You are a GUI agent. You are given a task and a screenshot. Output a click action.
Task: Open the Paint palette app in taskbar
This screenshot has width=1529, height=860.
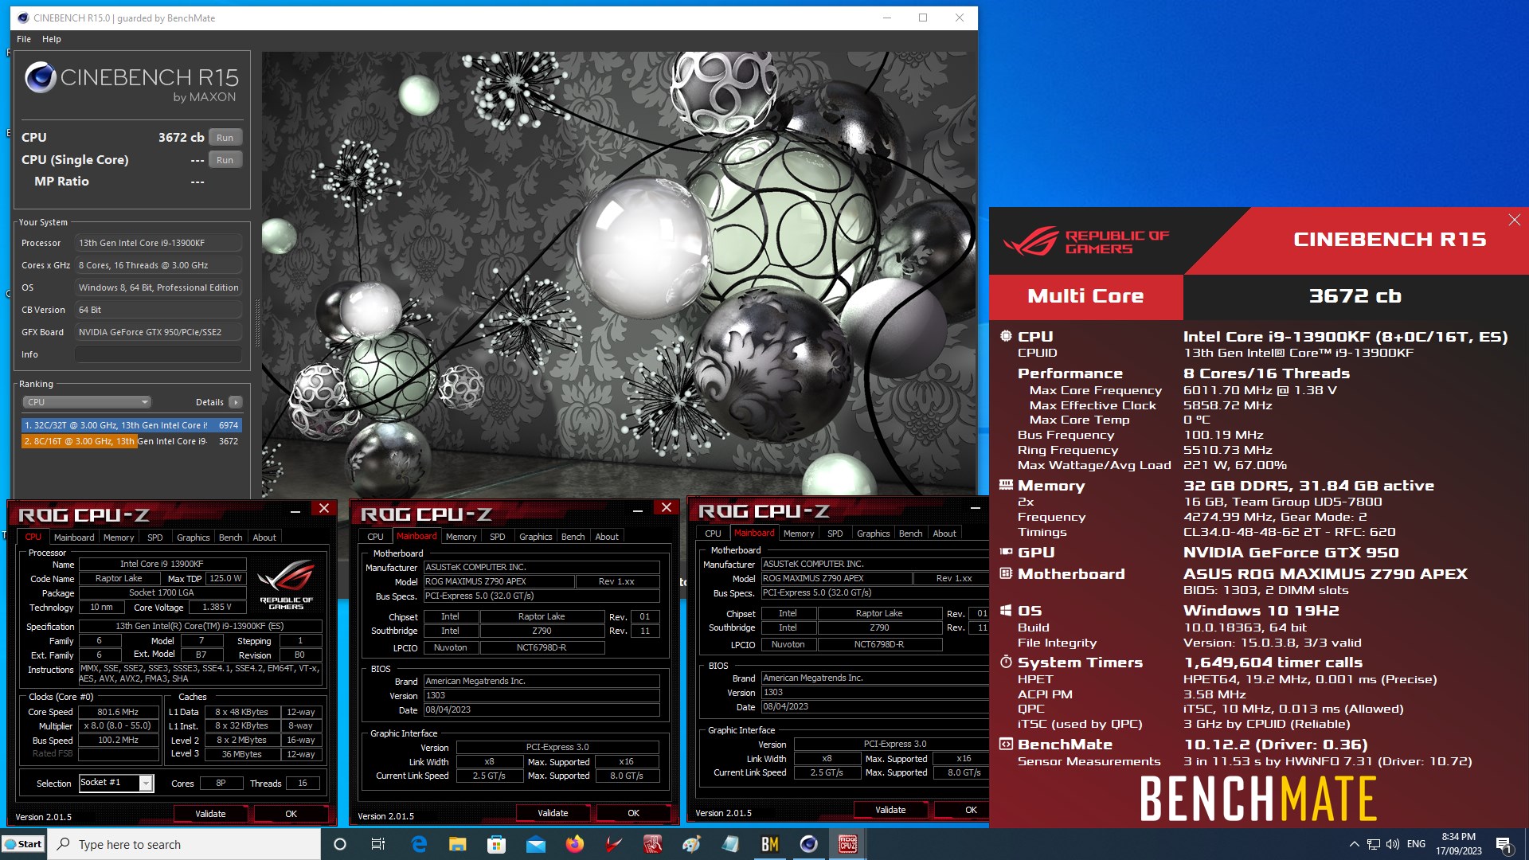click(691, 844)
